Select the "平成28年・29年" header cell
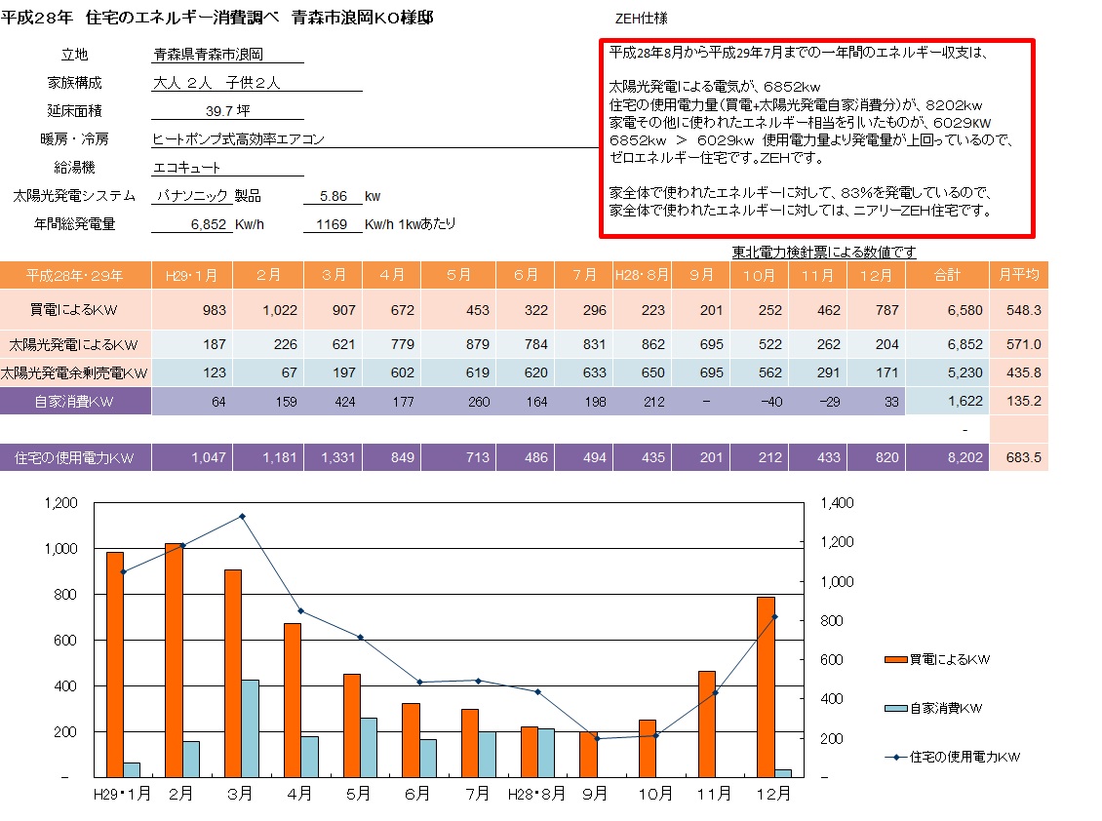Image resolution: width=1102 pixels, height=821 pixels. coord(75,276)
